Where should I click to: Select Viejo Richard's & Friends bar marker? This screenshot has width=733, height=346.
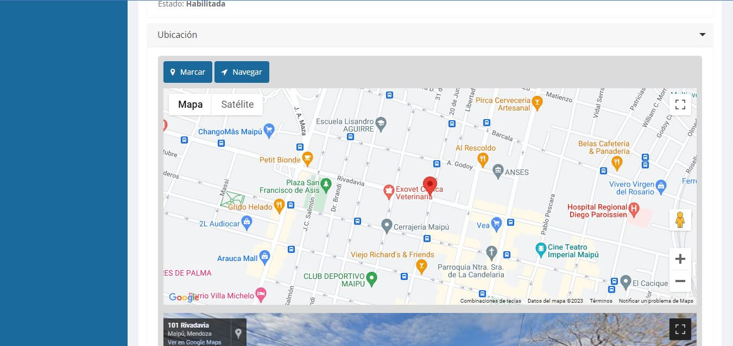click(x=421, y=265)
